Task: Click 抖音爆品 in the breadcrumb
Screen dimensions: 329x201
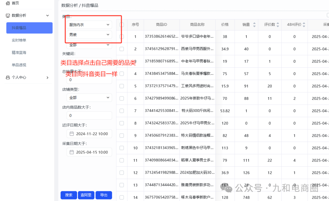Action: 90,5
